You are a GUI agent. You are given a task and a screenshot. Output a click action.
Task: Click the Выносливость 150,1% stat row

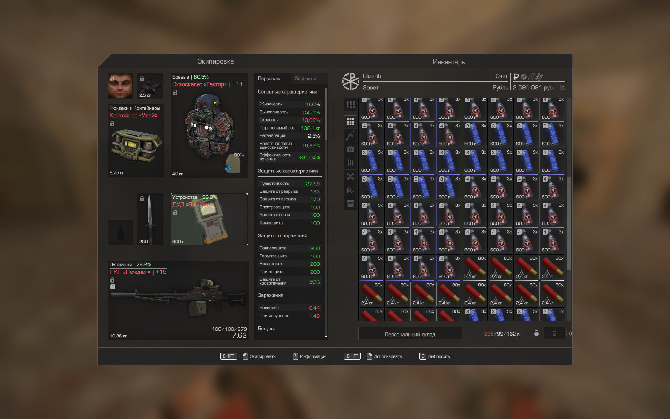click(x=290, y=112)
